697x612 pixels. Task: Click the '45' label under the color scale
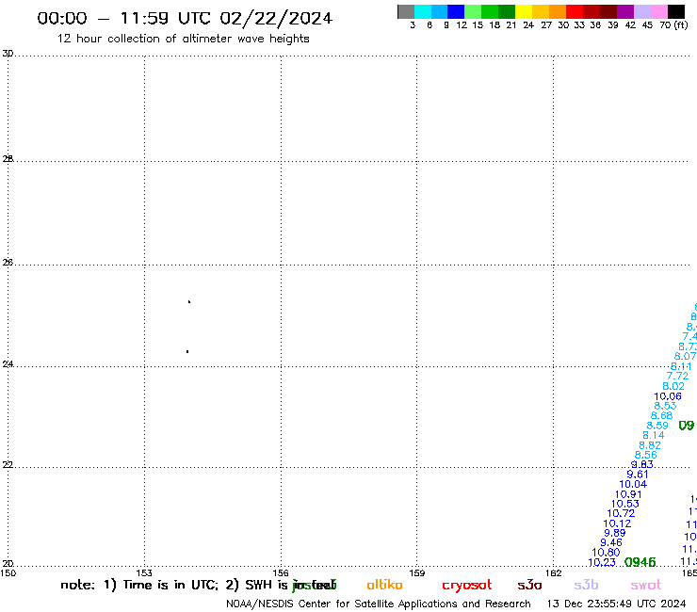point(647,25)
